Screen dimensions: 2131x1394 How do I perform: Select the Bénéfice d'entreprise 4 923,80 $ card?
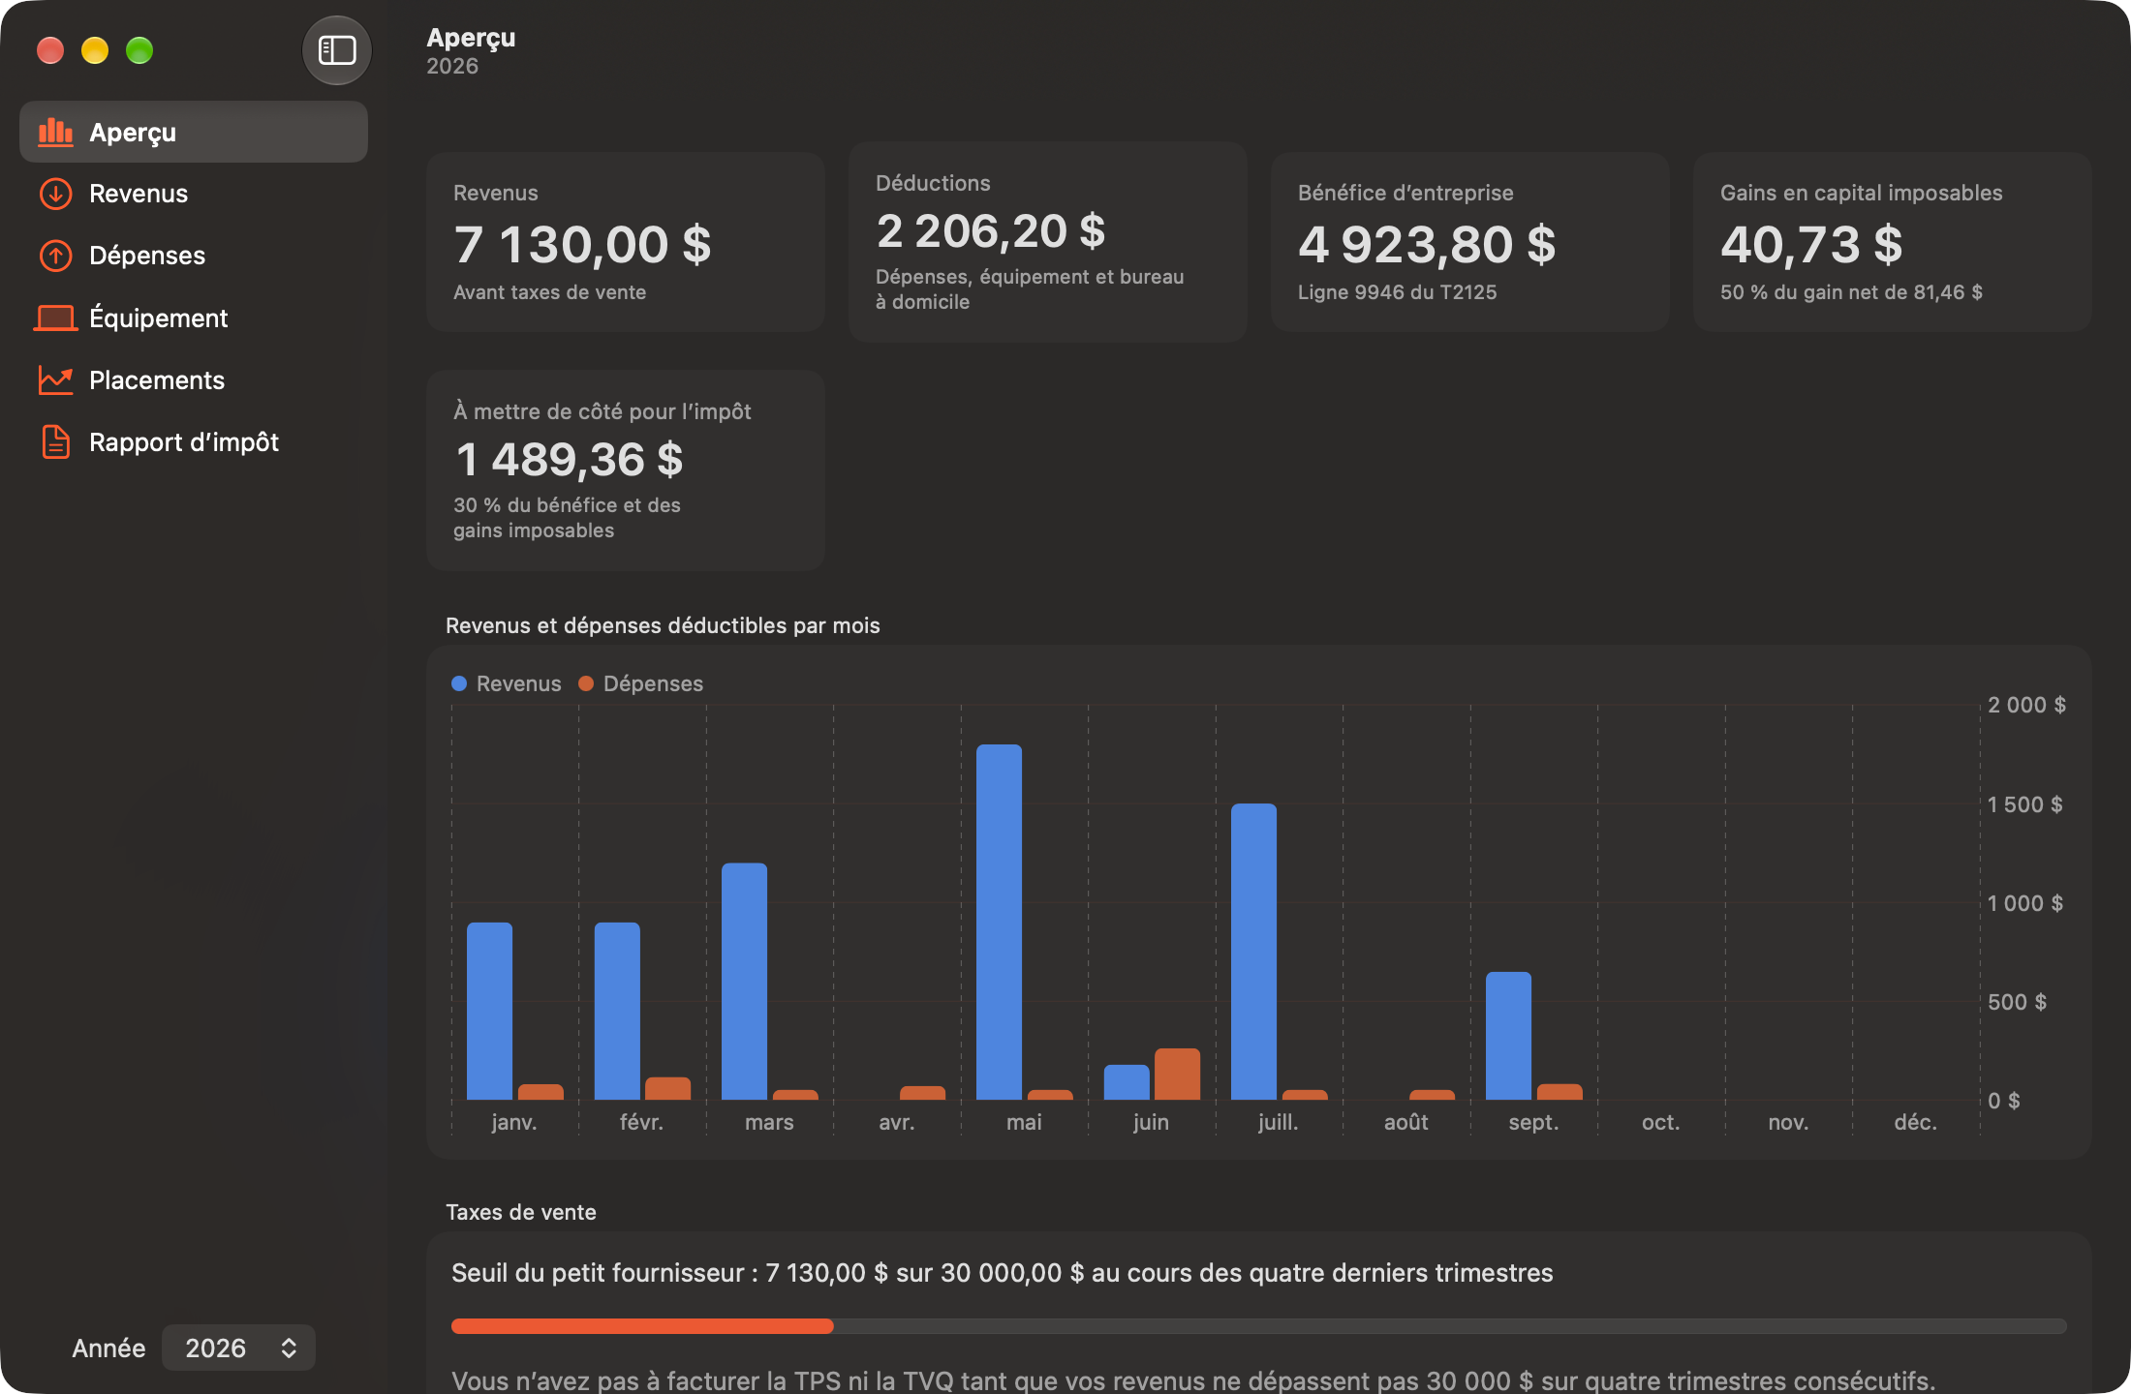click(x=1470, y=242)
